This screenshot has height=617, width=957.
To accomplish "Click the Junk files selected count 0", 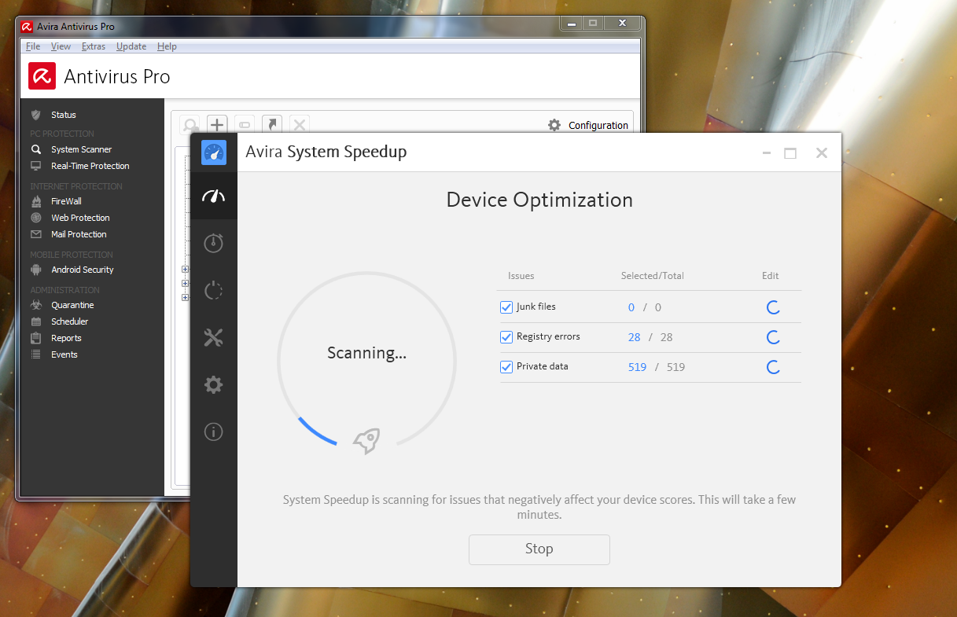I will pos(631,307).
